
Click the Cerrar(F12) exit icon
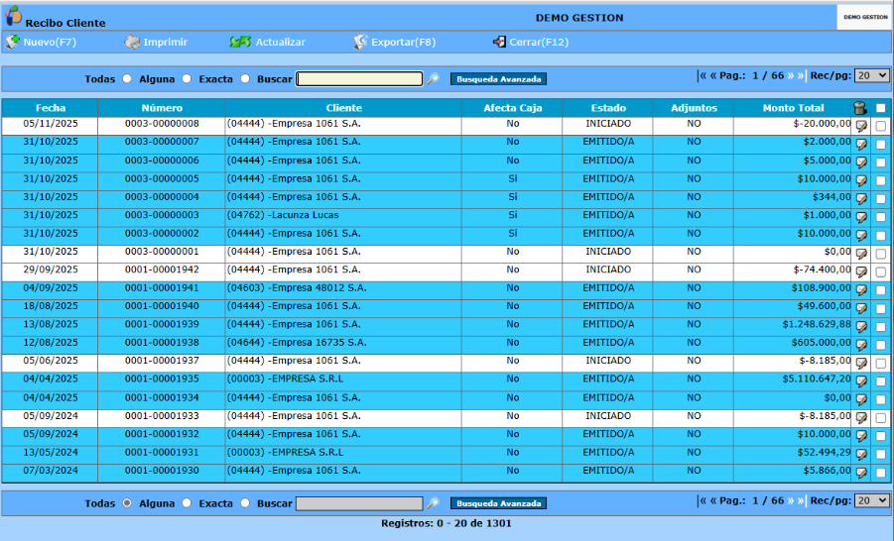coord(499,42)
